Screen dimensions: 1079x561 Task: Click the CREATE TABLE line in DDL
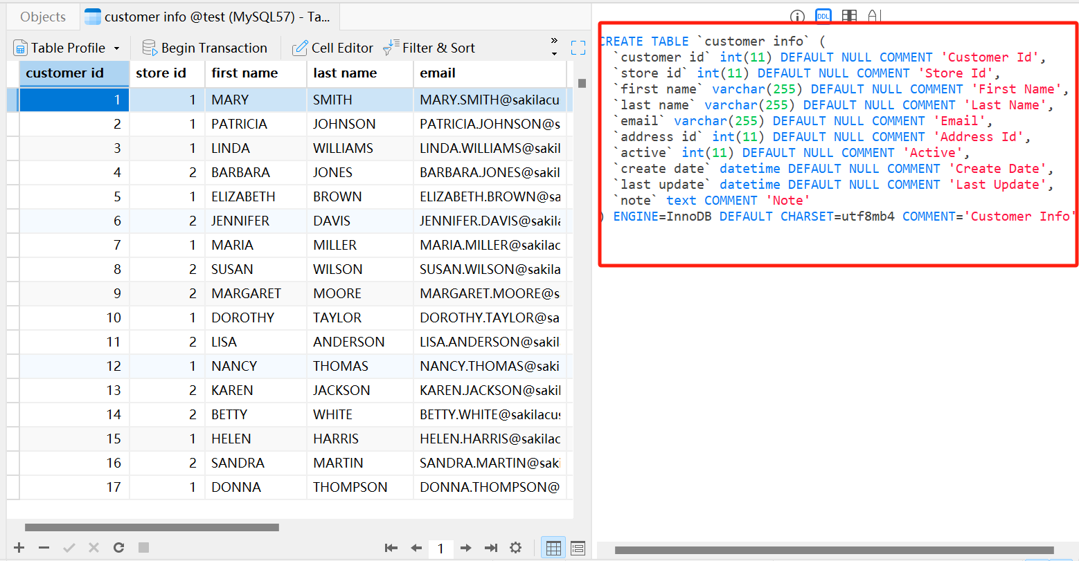(x=713, y=42)
